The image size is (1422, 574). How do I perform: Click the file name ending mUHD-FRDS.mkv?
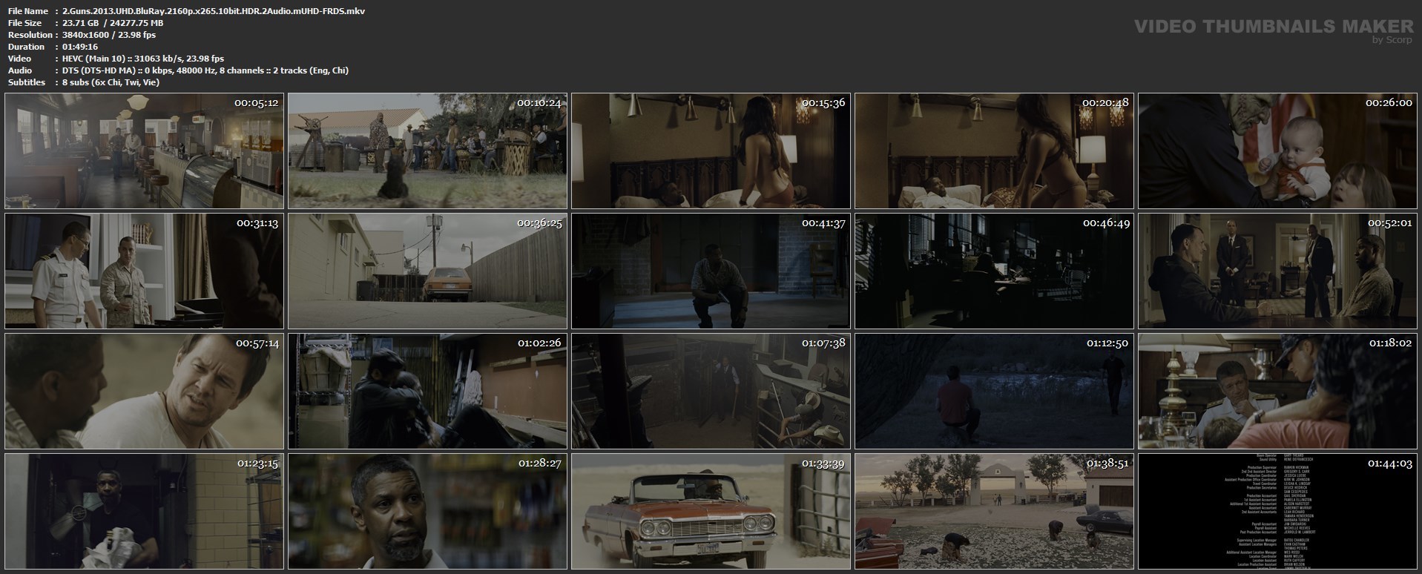pos(214,11)
